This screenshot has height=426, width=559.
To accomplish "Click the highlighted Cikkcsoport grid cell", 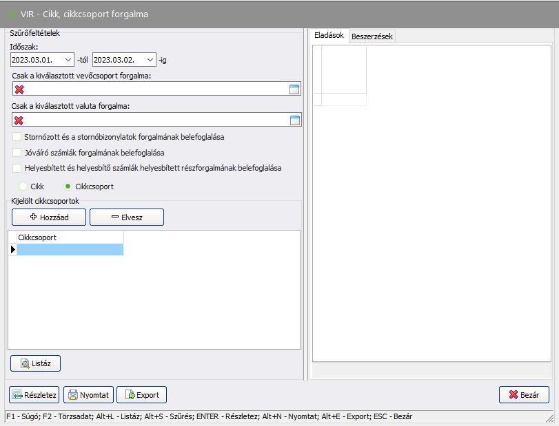I will pos(70,250).
